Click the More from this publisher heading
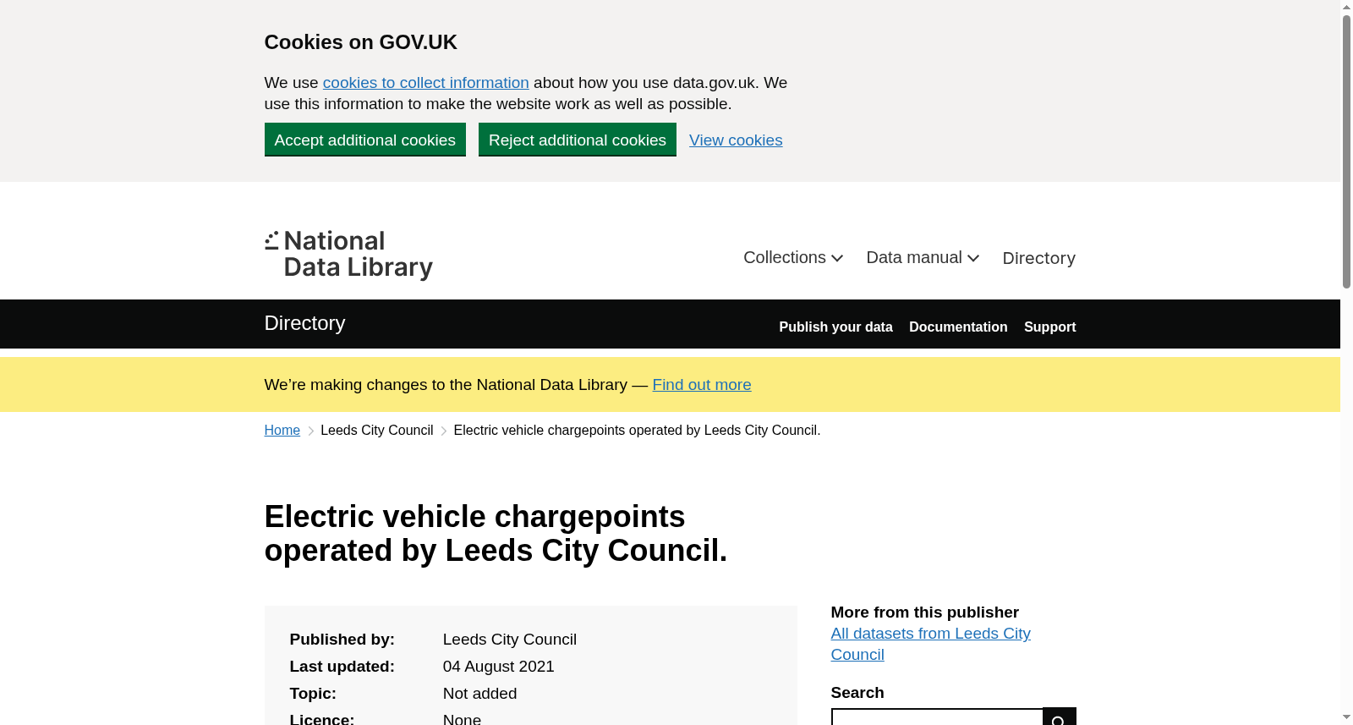Viewport: 1353px width, 725px height. [925, 612]
